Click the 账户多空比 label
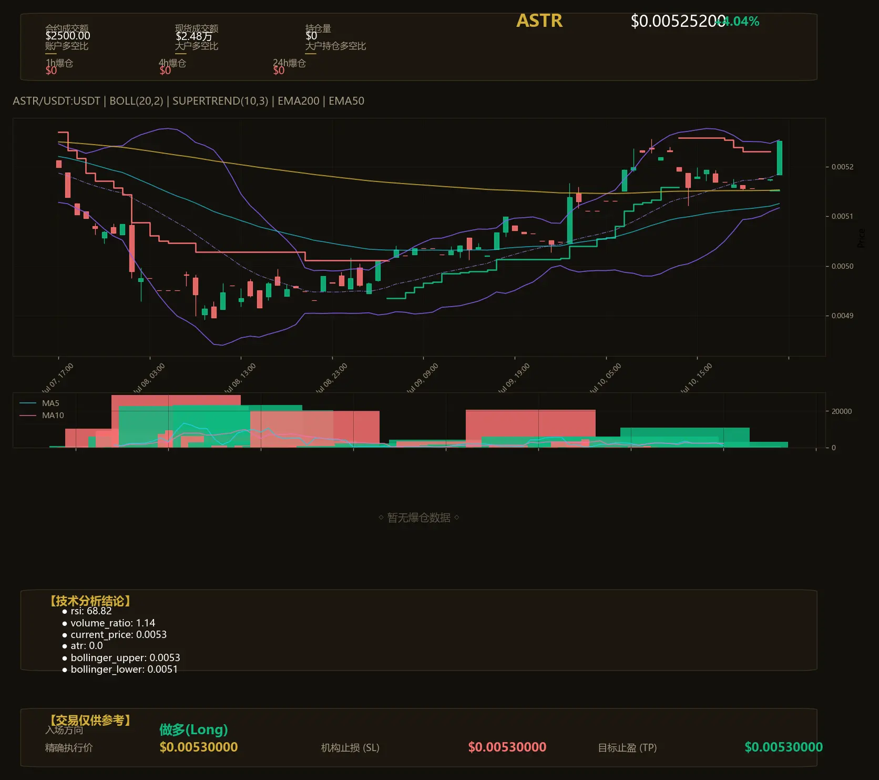 tap(67, 46)
